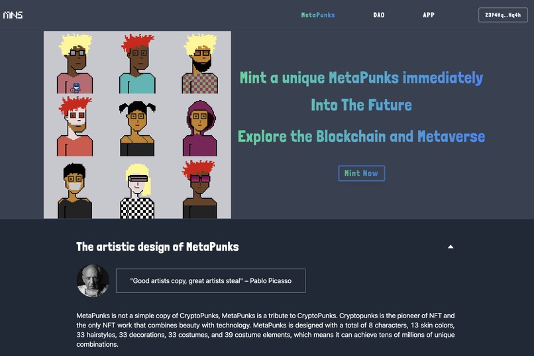The height and width of the screenshot is (356, 534).
Task: Select the punk wearing a face mask
Action: point(75,191)
